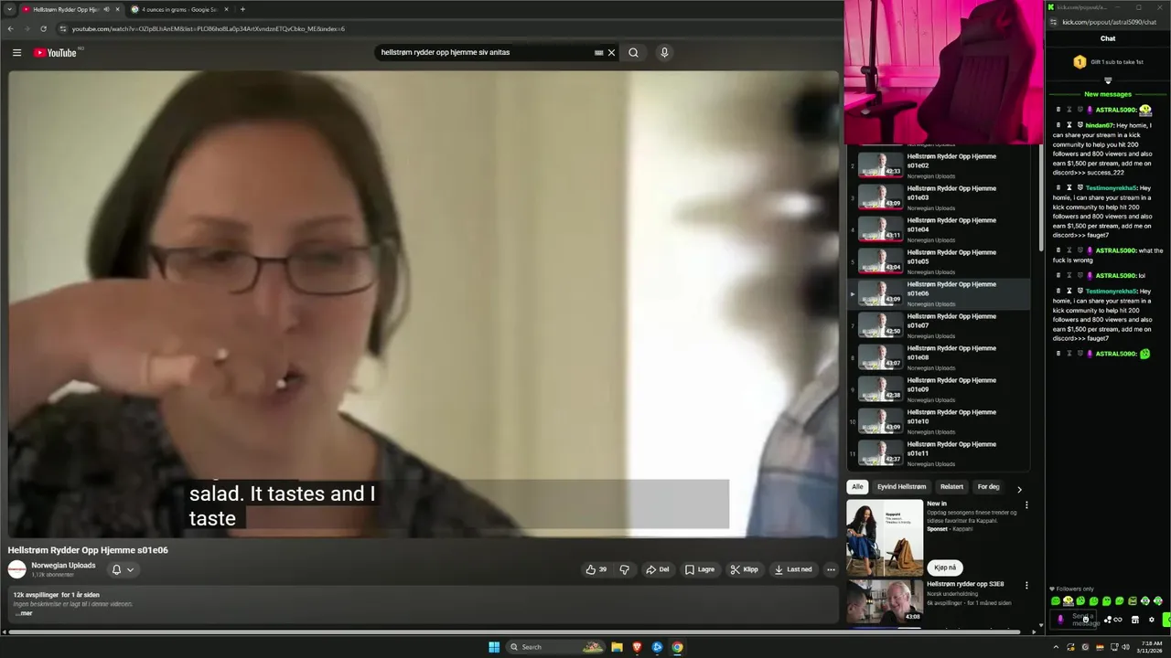Mute the YouTube tab via speaker icon
The width and height of the screenshot is (1171, 658).
pyautogui.click(x=106, y=9)
